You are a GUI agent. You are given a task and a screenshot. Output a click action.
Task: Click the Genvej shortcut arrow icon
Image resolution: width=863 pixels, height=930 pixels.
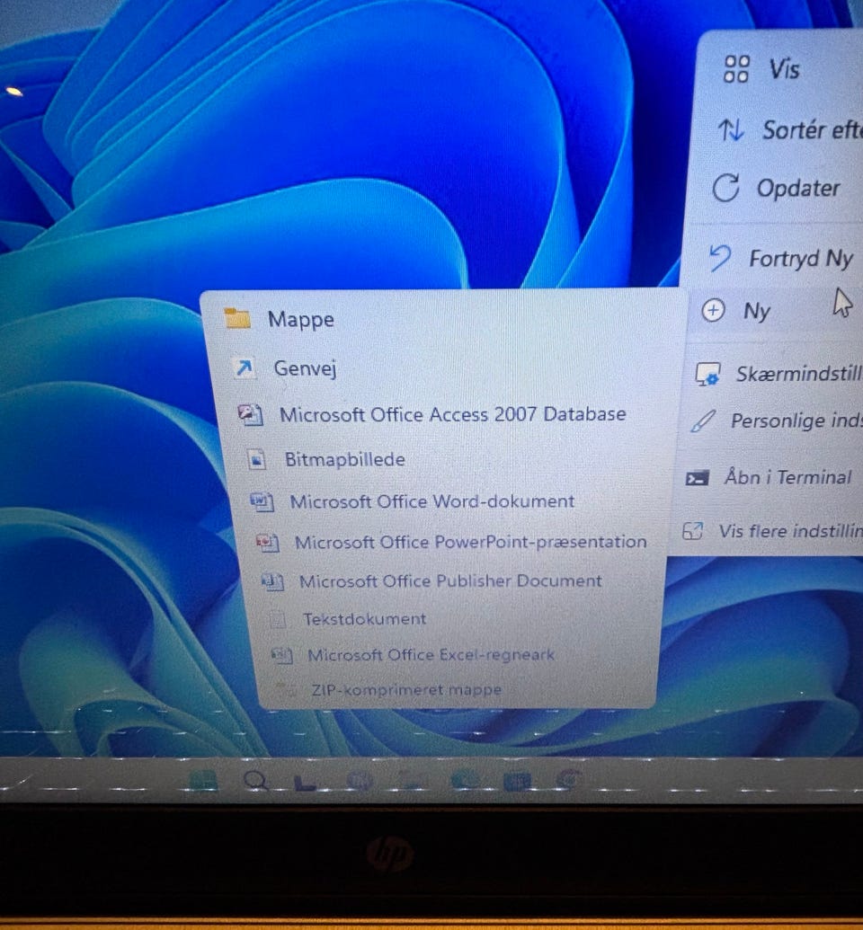point(244,368)
